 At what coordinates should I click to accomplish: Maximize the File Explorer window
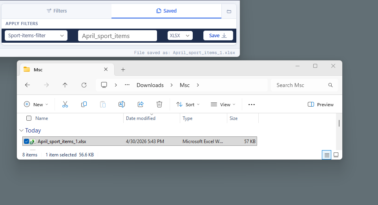(x=315, y=66)
